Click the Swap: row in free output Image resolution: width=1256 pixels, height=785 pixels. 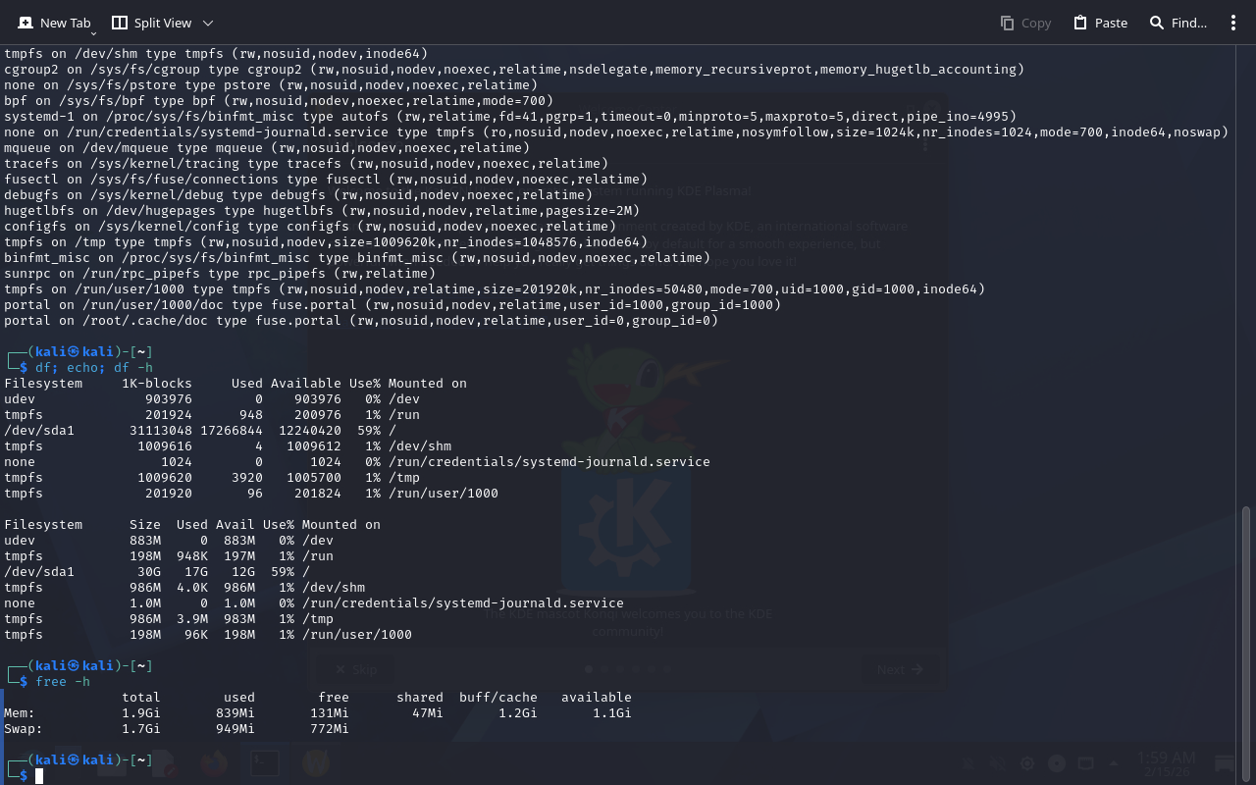pos(24,729)
